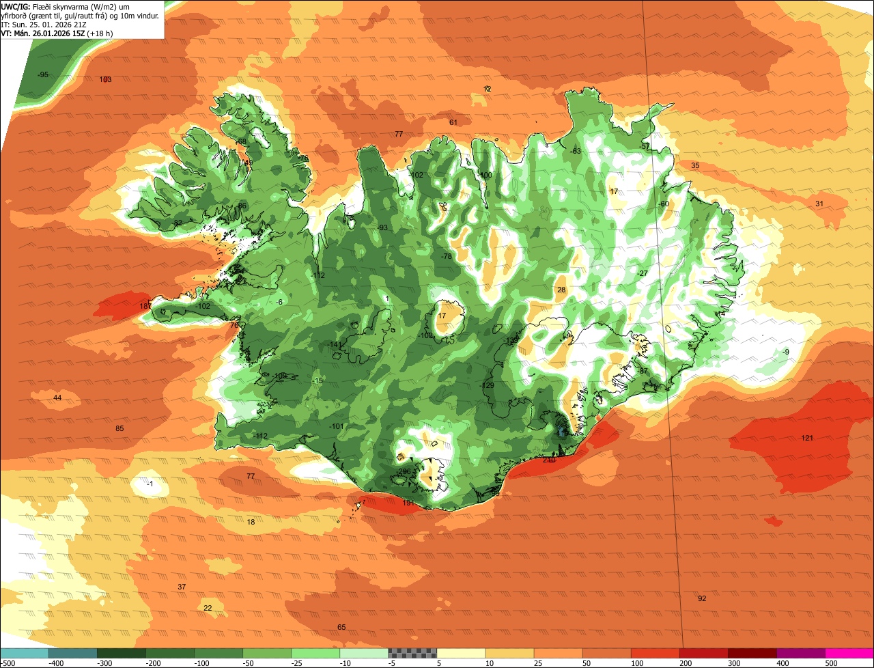Click the map value '-93' in northwest Iceland

pyautogui.click(x=382, y=228)
